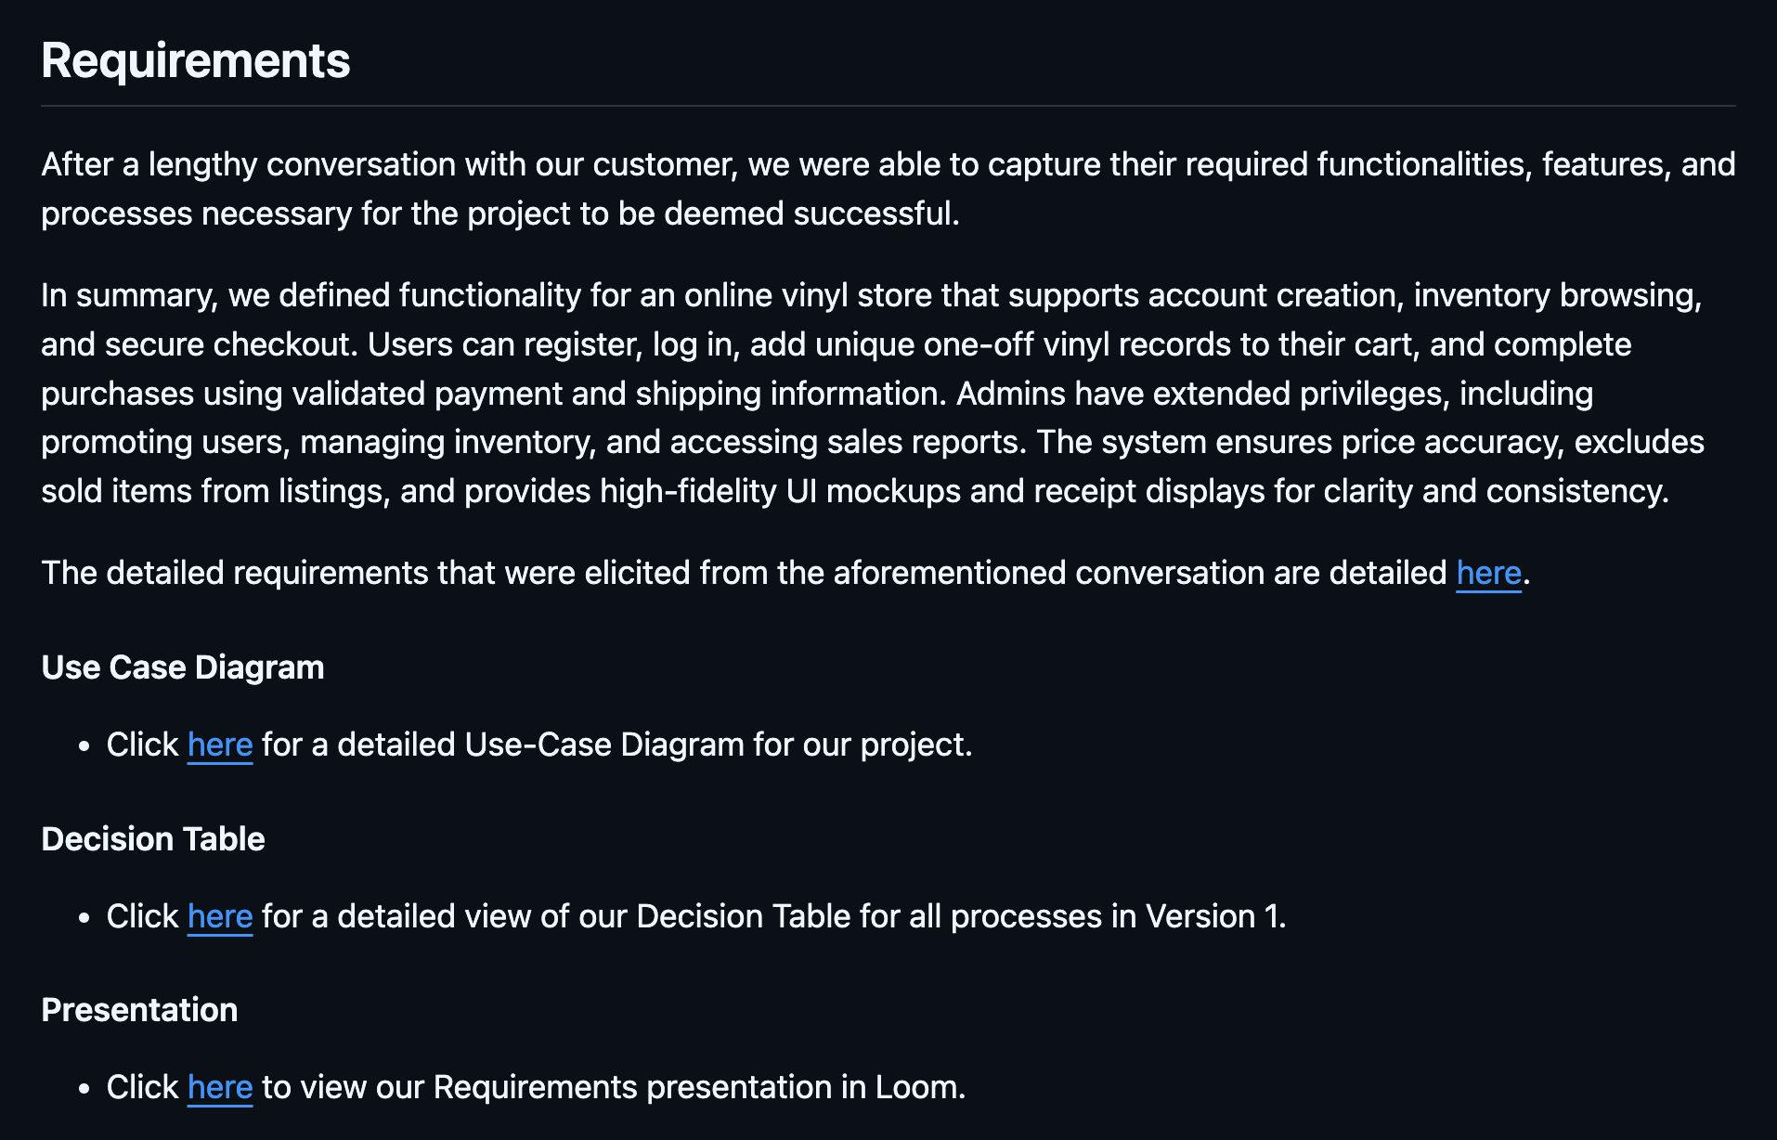Click the Decision Table subheading
This screenshot has width=1777, height=1140.
153,839
